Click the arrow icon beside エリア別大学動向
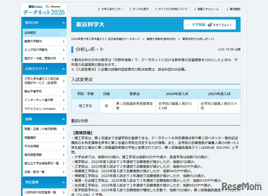Image resolution: width=268 pixels, height=196 pixels. tap(64, 50)
